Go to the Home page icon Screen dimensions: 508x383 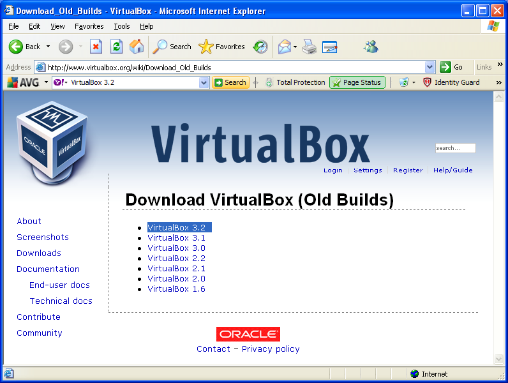[x=137, y=47]
